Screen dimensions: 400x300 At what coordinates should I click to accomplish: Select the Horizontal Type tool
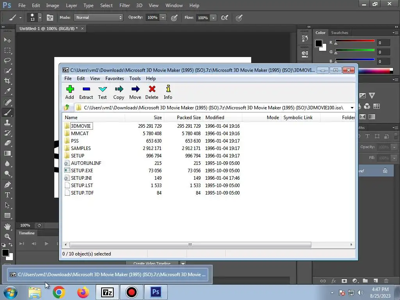7,195
